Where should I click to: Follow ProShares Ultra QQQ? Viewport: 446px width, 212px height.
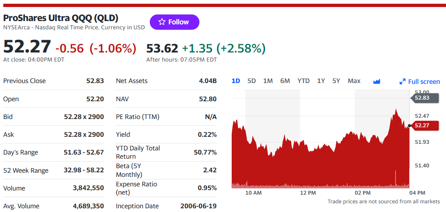[175, 22]
